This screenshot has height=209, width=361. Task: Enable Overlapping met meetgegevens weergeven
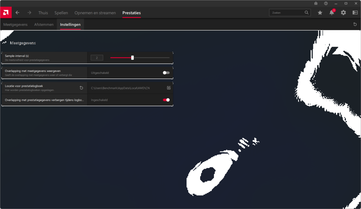[x=166, y=73]
